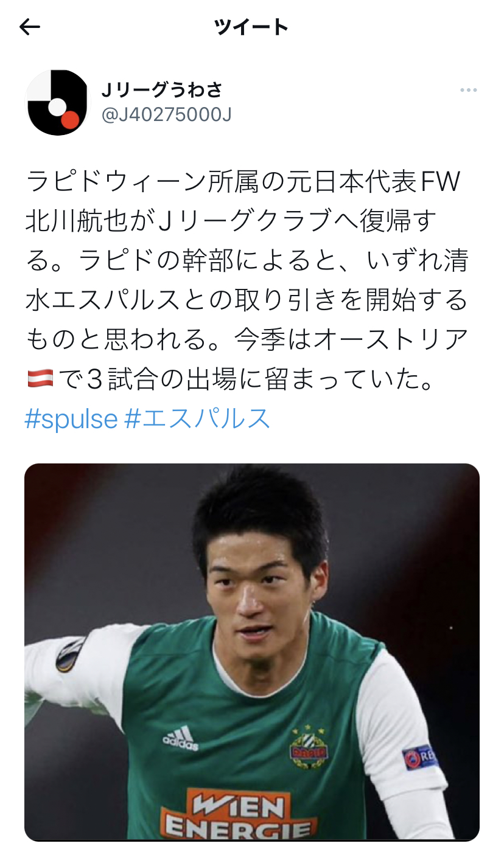
Task: Click the Rapid Wien crest on the jersey
Action: pyautogui.click(x=307, y=746)
